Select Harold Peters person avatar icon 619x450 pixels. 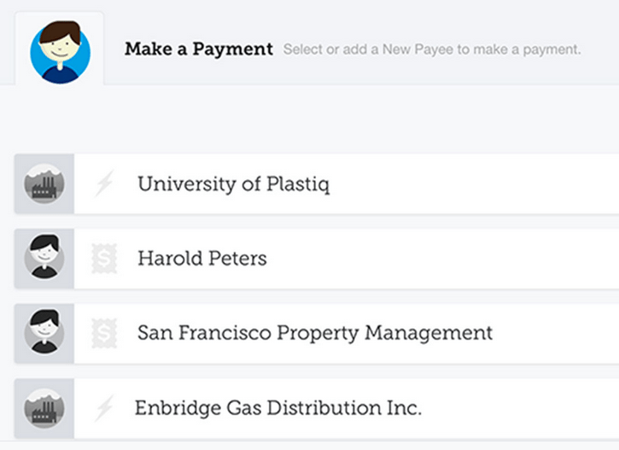click(44, 257)
